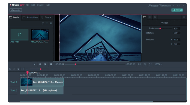Adjust the Scale slider
The image size is (190, 105).
tap(163, 29)
